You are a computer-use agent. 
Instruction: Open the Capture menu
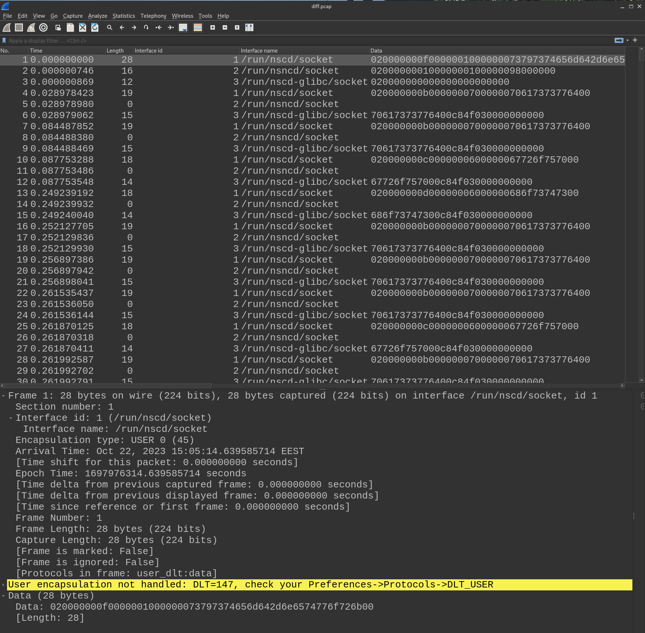pos(73,16)
